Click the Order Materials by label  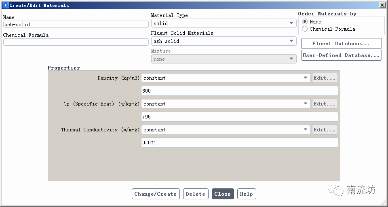(x=327, y=14)
